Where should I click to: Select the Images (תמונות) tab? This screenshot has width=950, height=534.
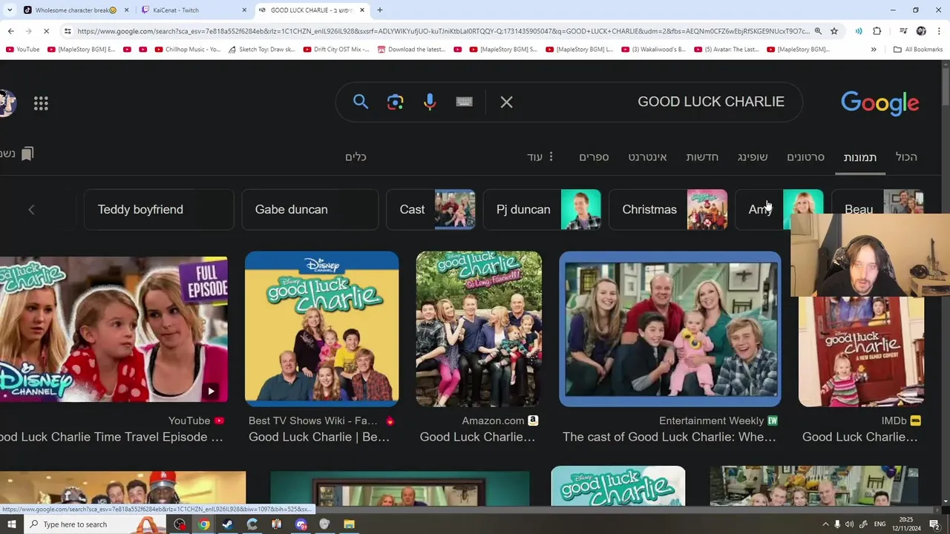point(859,157)
